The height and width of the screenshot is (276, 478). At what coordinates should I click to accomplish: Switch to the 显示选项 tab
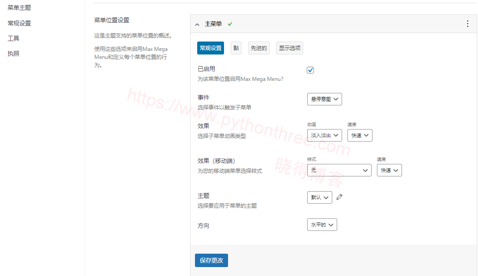pos(290,48)
